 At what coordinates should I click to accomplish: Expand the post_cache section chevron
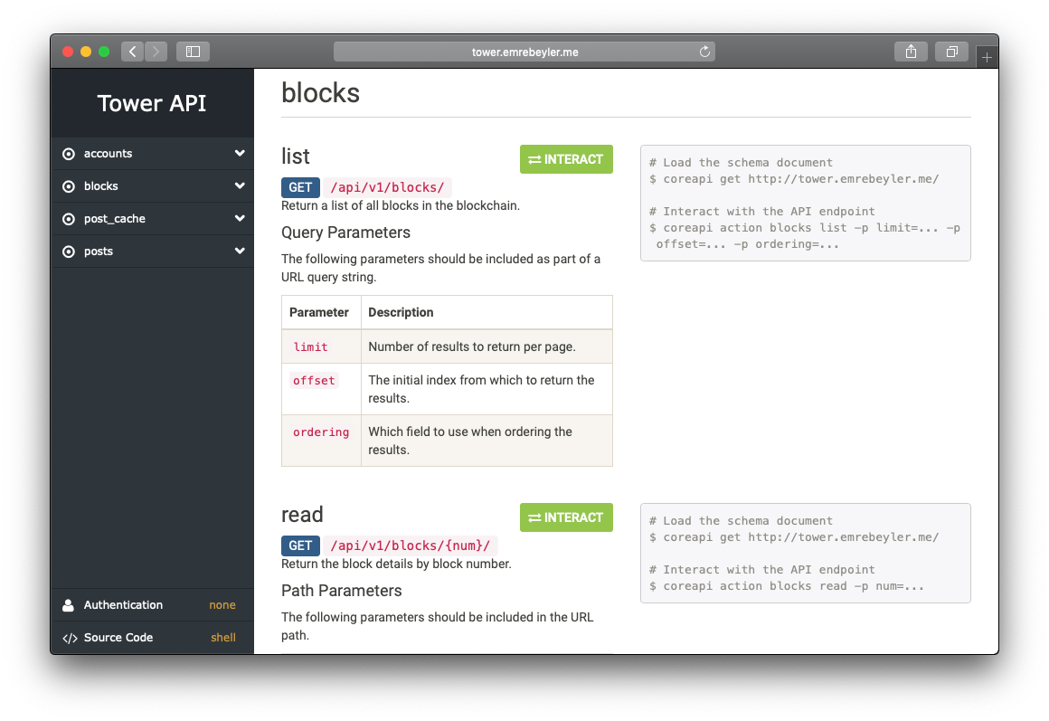240,218
